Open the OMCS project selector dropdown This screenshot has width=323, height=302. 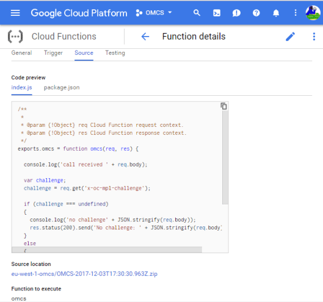[x=154, y=13]
